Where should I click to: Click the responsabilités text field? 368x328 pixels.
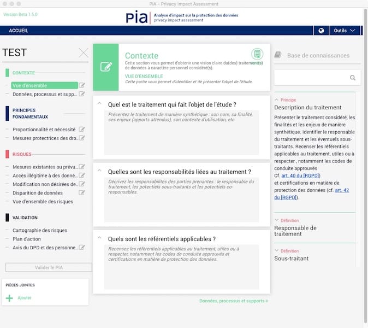[181, 200]
